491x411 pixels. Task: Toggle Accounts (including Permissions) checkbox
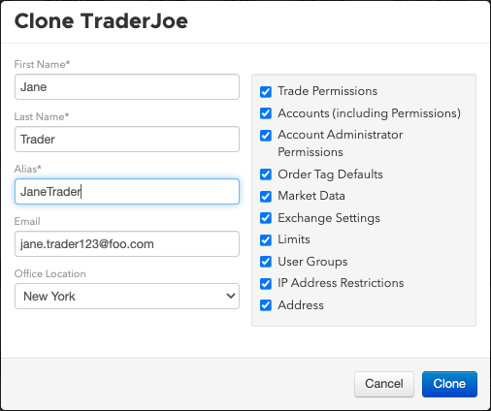click(266, 113)
